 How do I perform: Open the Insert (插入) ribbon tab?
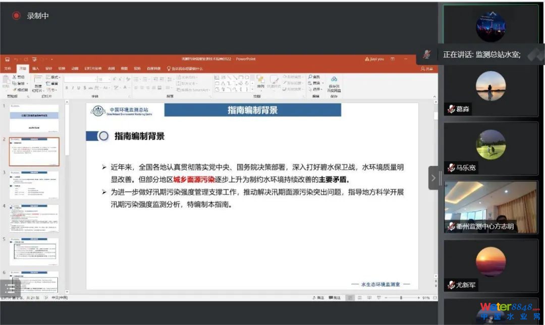pyautogui.click(x=35, y=69)
